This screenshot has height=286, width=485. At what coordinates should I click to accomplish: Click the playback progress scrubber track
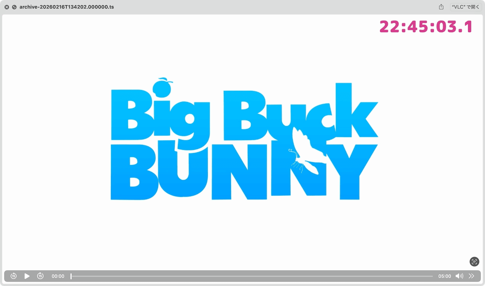pos(252,276)
